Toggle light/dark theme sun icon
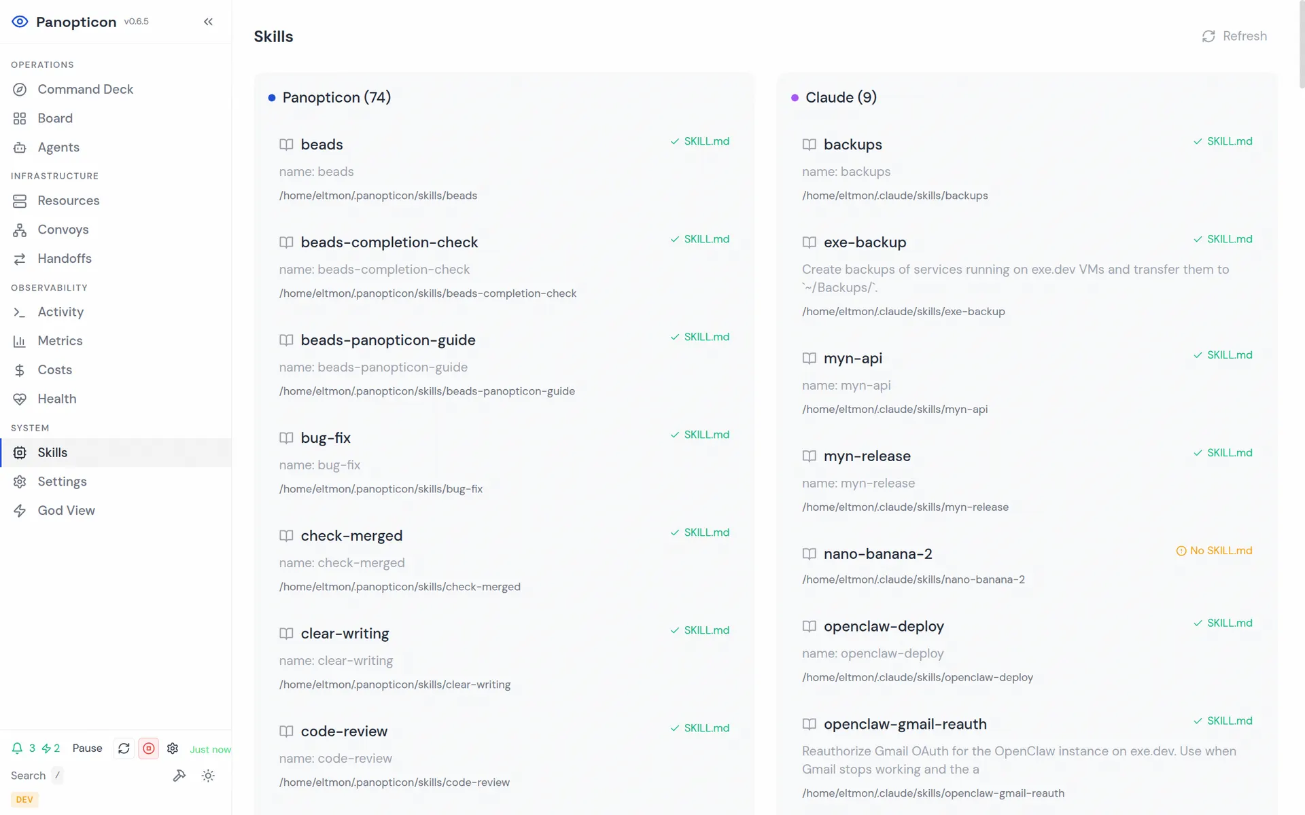The image size is (1305, 815). tap(208, 776)
